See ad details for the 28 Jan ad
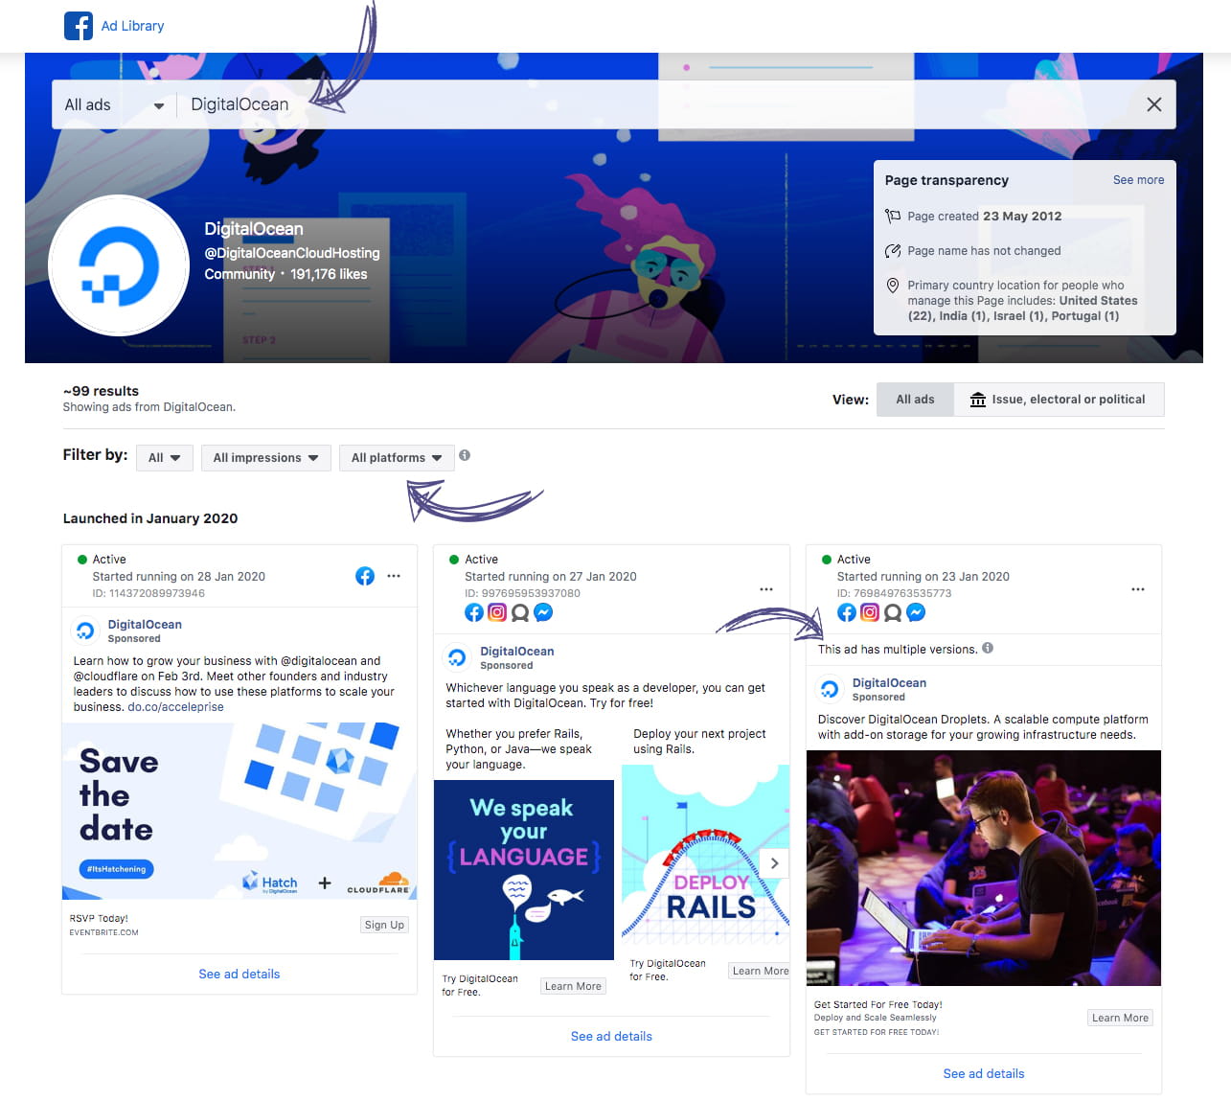The height and width of the screenshot is (1101, 1231). (239, 974)
